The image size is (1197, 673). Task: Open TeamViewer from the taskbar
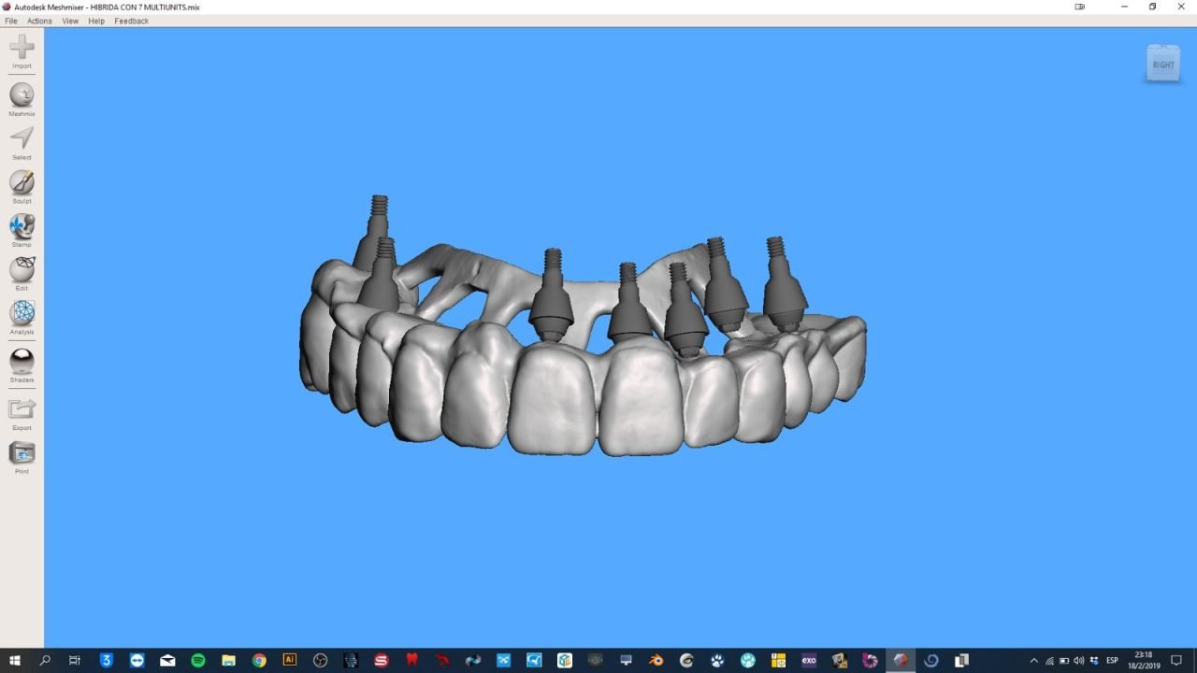(x=137, y=660)
